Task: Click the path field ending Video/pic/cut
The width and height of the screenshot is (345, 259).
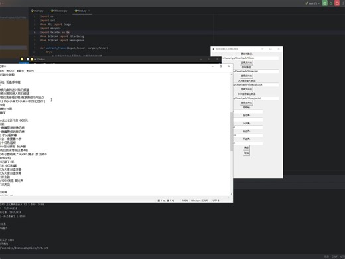Action: point(256,84)
